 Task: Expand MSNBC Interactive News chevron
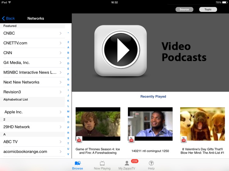tap(61, 72)
